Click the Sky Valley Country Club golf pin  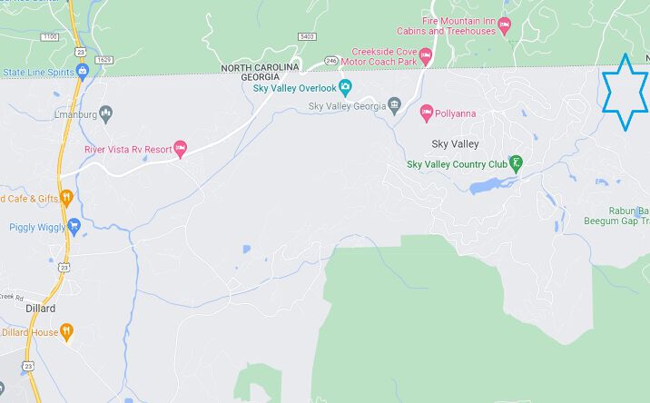tap(517, 164)
